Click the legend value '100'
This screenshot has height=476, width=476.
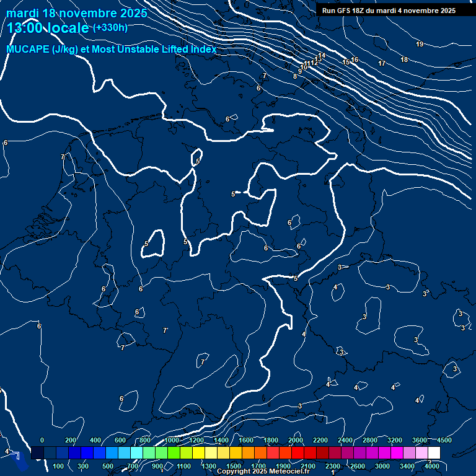coord(58,466)
